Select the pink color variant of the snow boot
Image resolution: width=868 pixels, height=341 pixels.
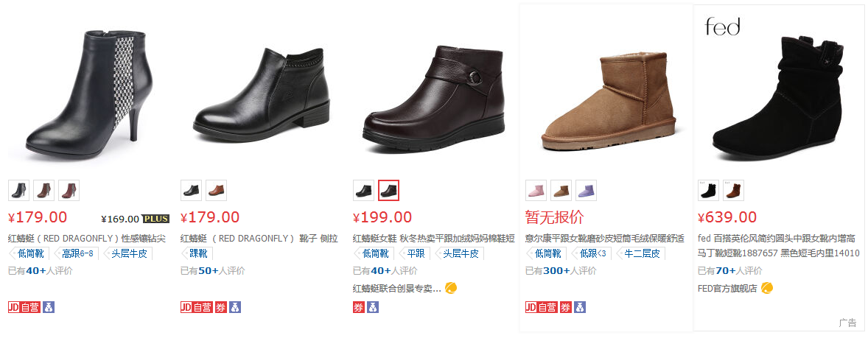point(536,191)
